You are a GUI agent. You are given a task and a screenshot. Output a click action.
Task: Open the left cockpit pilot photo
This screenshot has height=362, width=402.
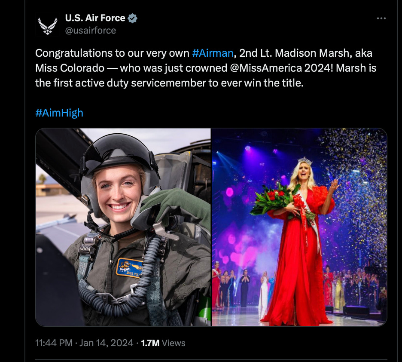click(123, 227)
